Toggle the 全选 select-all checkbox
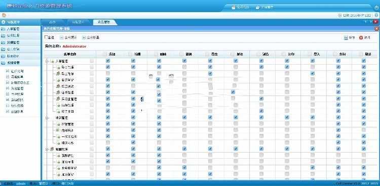The height and width of the screenshot is (186, 380). tap(46, 37)
